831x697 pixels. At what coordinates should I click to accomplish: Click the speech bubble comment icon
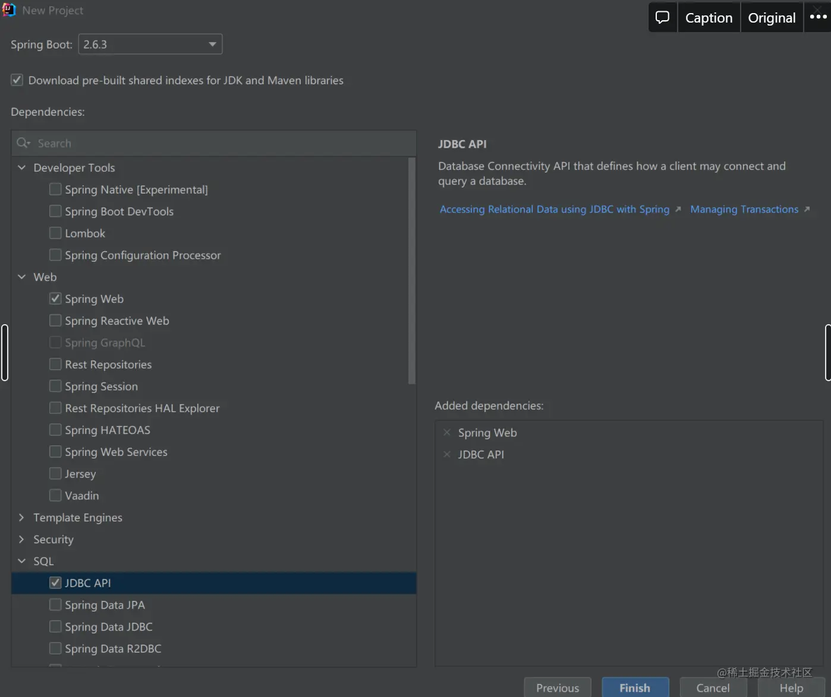point(662,17)
